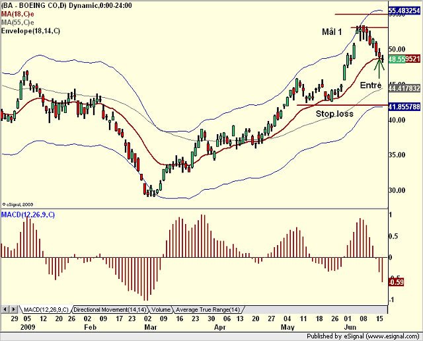Click the 2009 year label on time axis
The image size is (423, 341).
click(x=28, y=327)
